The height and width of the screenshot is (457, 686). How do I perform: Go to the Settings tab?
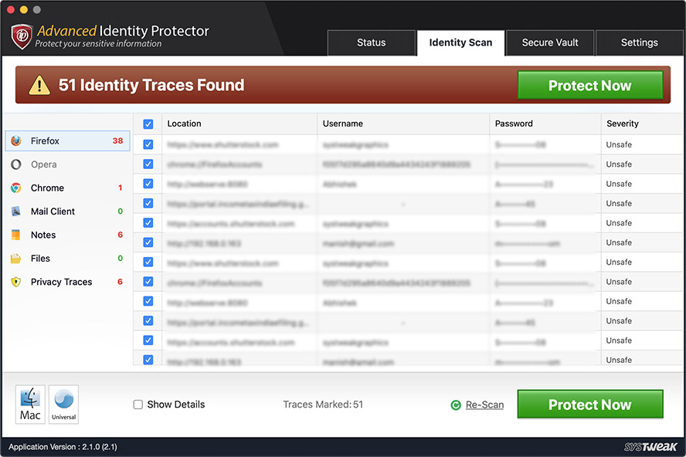[x=639, y=43]
